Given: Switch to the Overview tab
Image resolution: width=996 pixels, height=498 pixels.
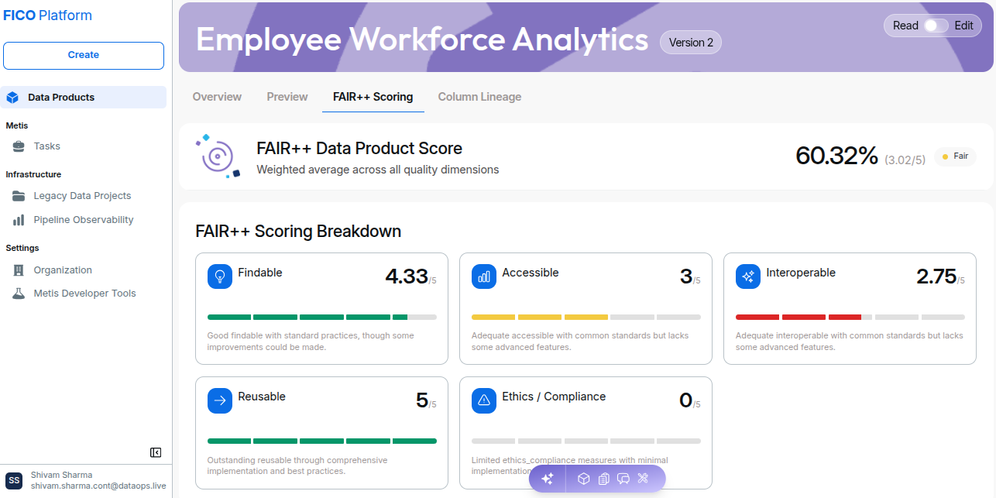Looking at the screenshot, I should (x=217, y=97).
